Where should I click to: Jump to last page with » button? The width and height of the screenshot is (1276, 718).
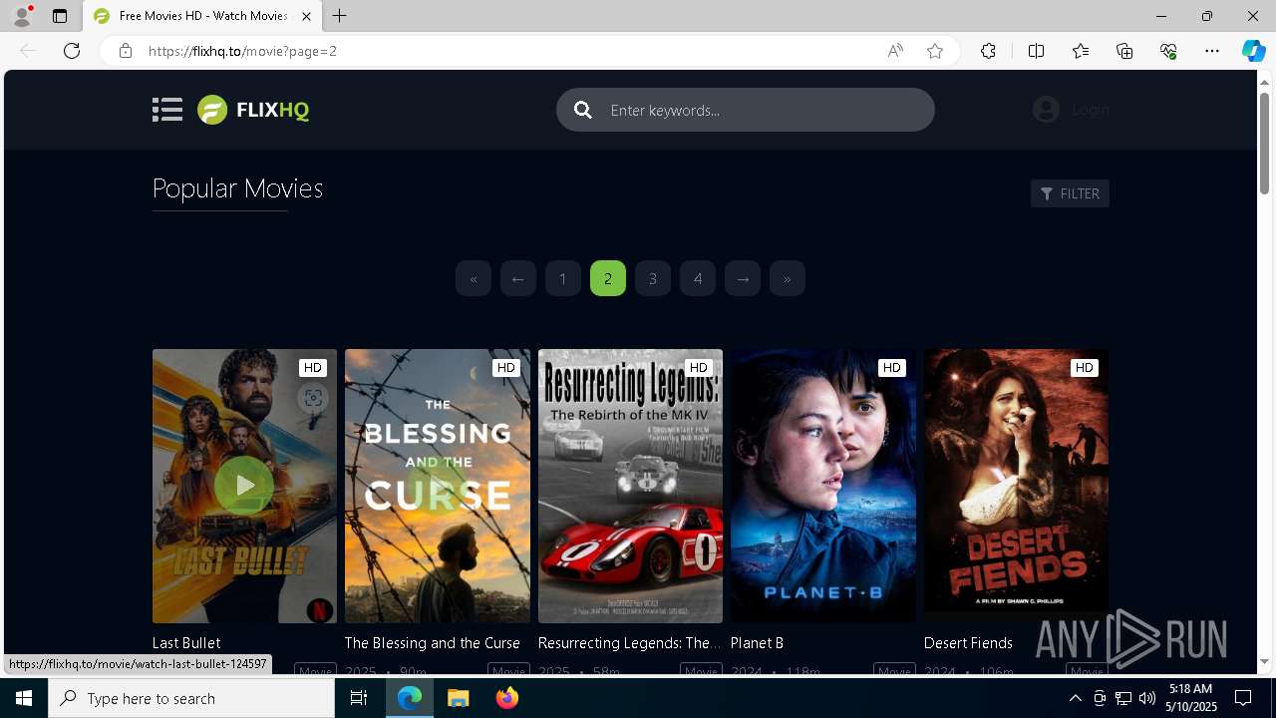click(x=788, y=278)
